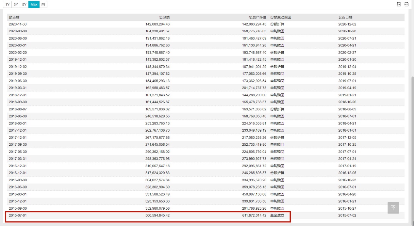Click net asset value 201,714,737.73
The width and height of the screenshot is (414, 226).
click(254, 88)
